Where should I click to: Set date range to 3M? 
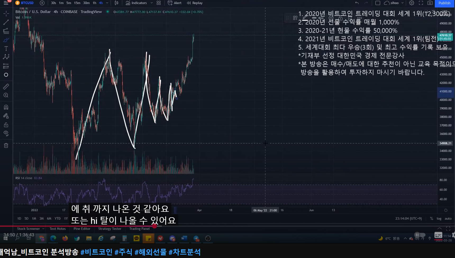pyautogui.click(x=42, y=219)
